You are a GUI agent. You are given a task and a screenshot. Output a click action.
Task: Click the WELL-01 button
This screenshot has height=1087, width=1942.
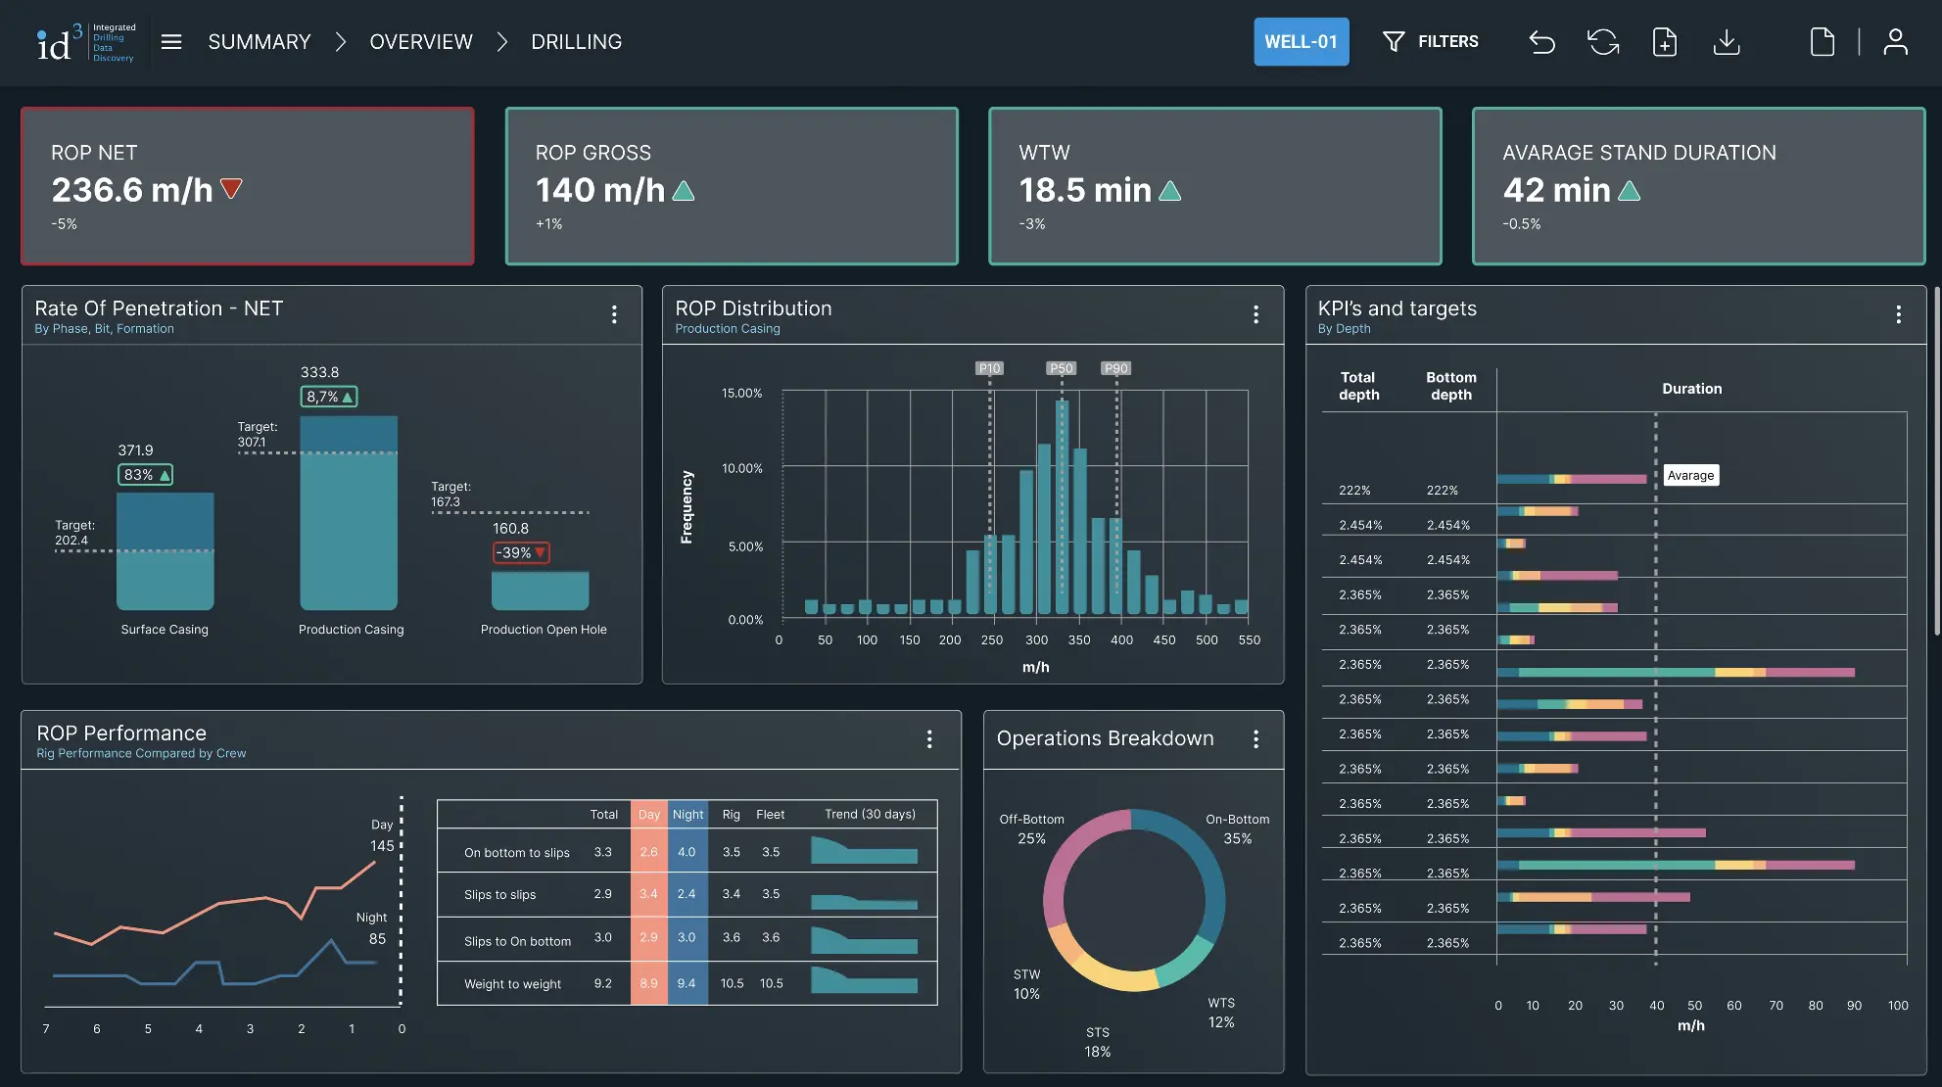(x=1301, y=41)
